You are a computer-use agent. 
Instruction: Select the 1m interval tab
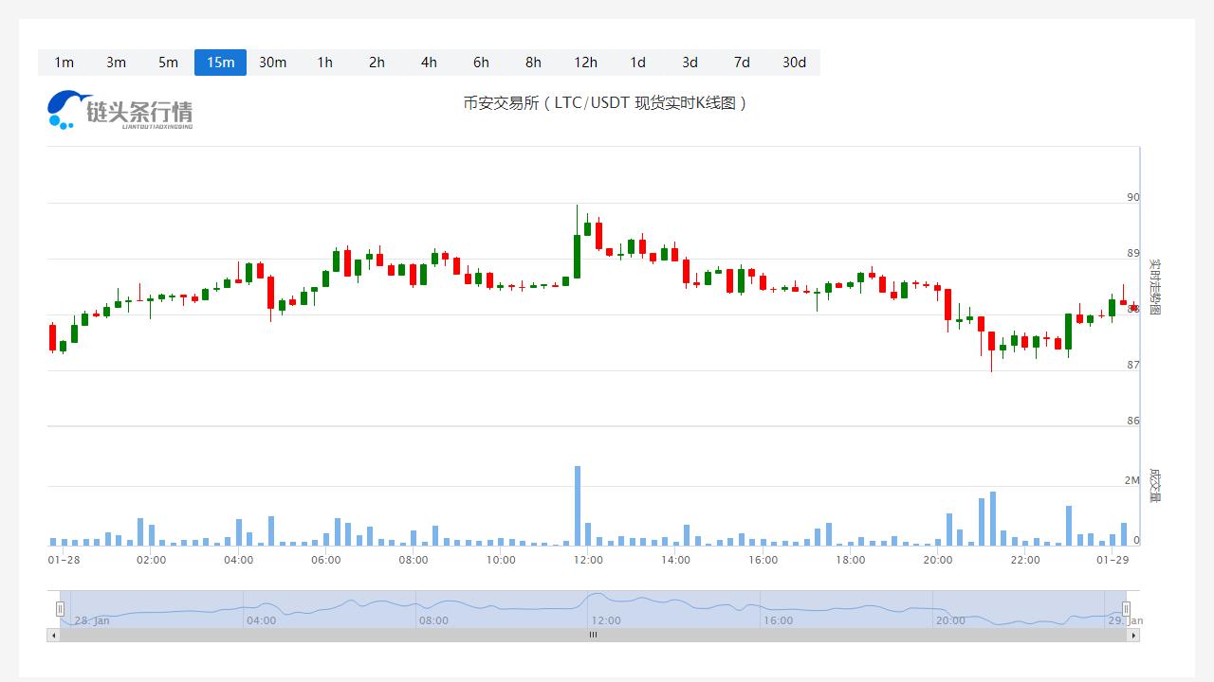pyautogui.click(x=64, y=63)
